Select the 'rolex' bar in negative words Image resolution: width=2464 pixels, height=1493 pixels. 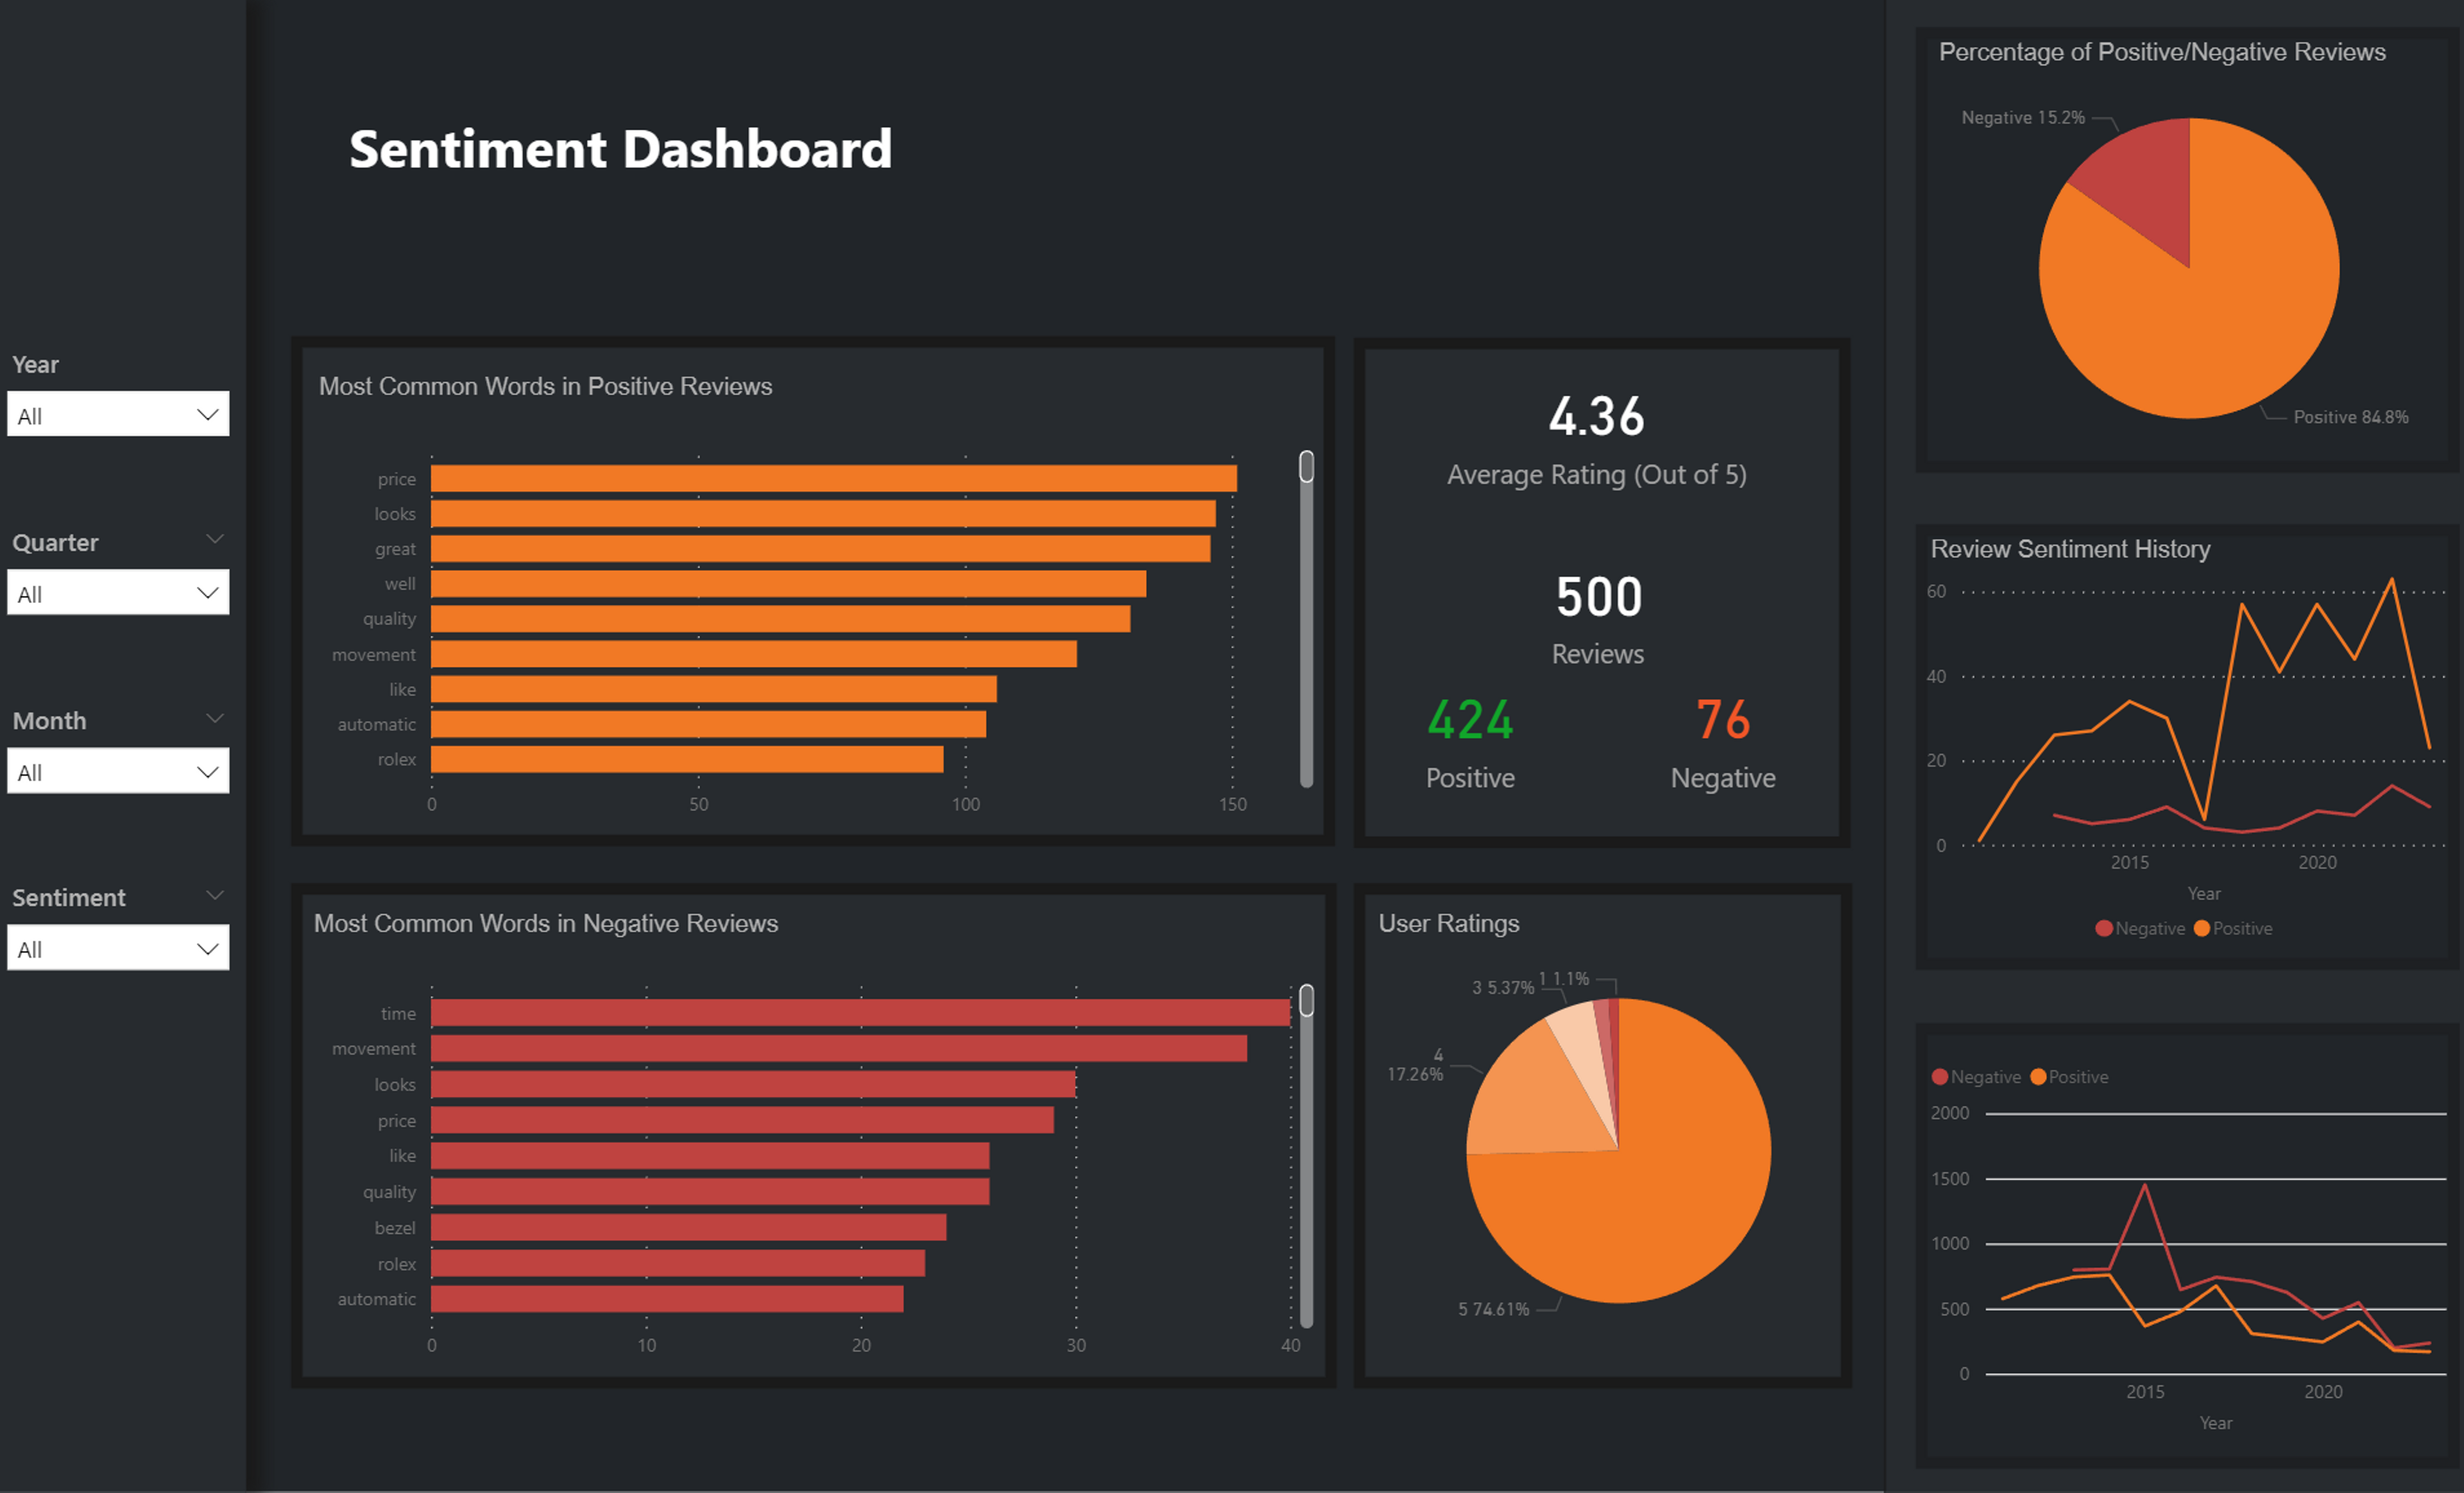(678, 1263)
